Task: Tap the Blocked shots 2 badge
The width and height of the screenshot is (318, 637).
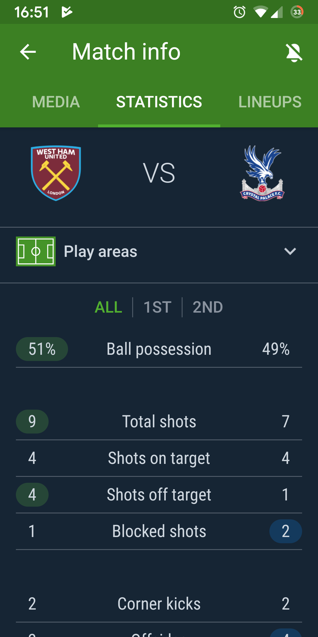Action: (286, 531)
